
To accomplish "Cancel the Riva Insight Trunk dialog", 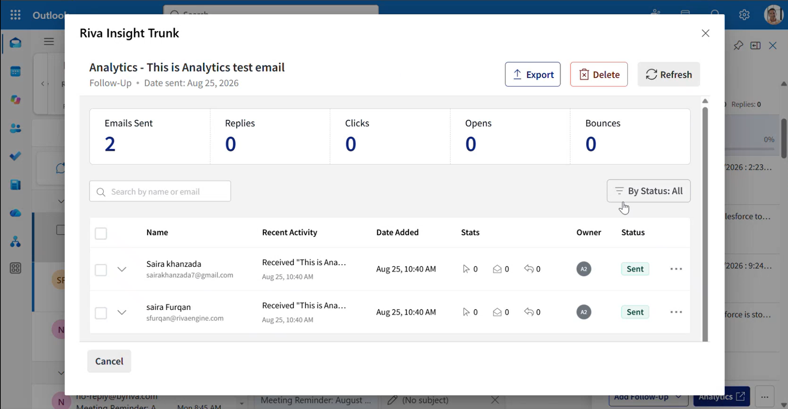I will click(x=109, y=361).
